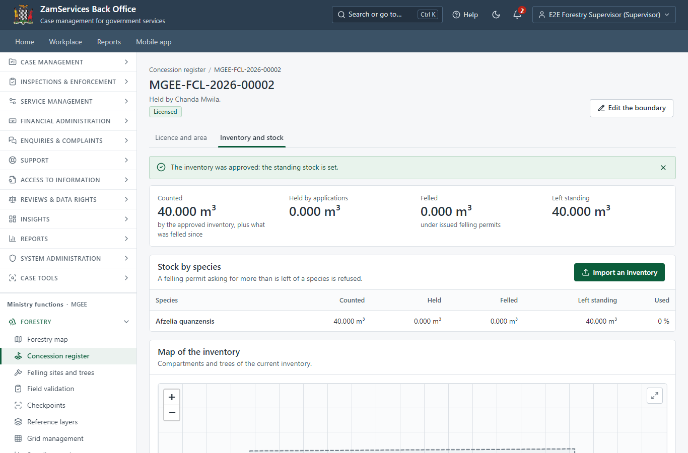Click the Checkpoints sidebar icon

18,405
